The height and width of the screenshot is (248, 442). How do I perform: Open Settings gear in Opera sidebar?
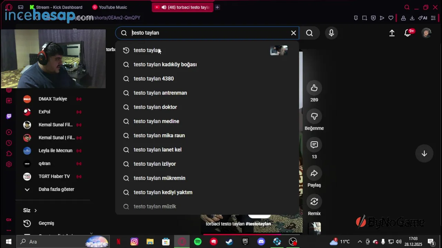pyautogui.click(x=9, y=164)
